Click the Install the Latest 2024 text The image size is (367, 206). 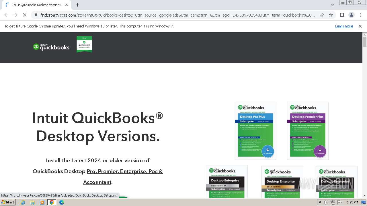pyautogui.click(x=98, y=161)
